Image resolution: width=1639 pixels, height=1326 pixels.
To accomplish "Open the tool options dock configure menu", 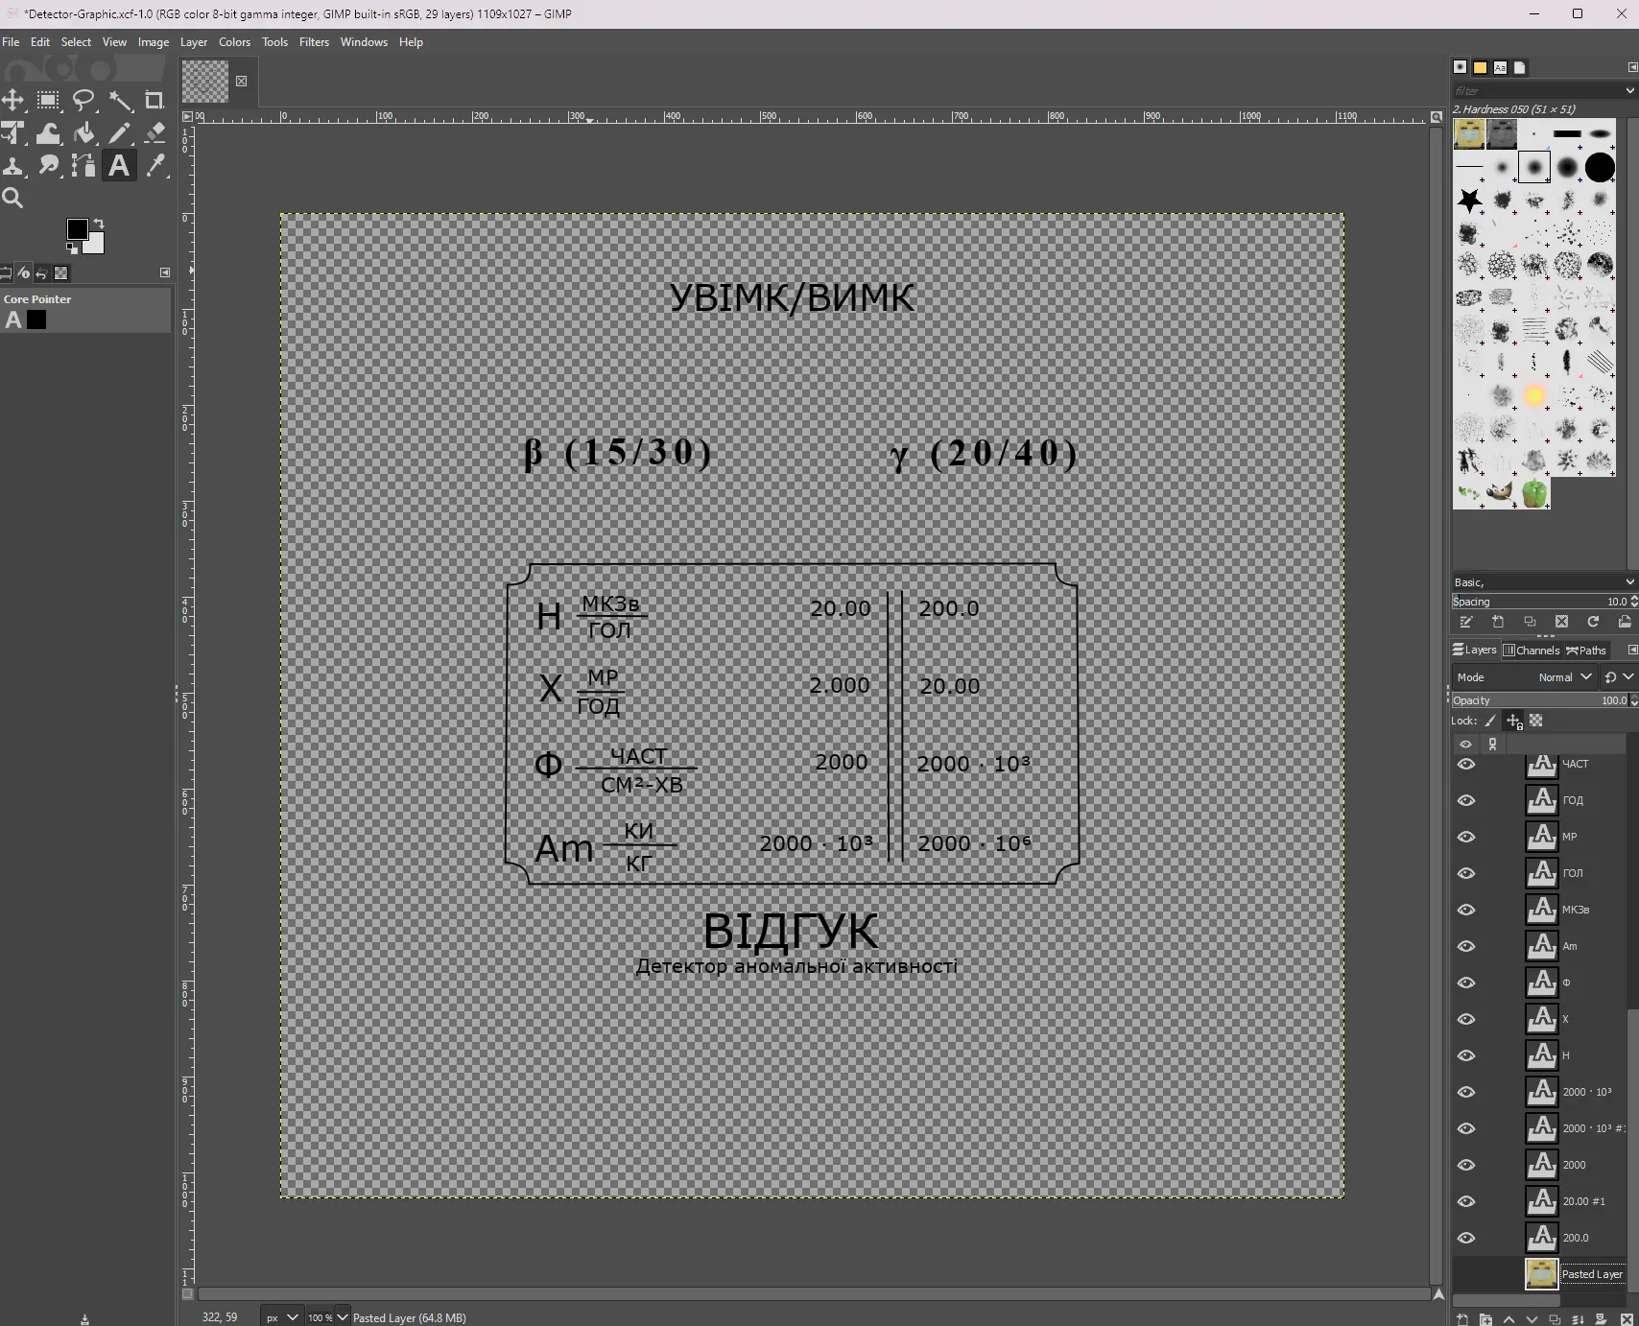I will point(165,272).
